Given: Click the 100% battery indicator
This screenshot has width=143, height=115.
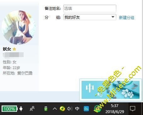Looking at the screenshot, I should coord(9,109).
